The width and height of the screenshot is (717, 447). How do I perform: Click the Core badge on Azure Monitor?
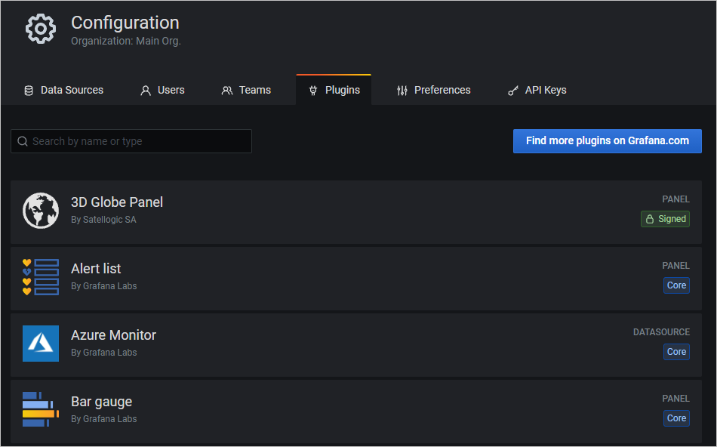(x=676, y=352)
